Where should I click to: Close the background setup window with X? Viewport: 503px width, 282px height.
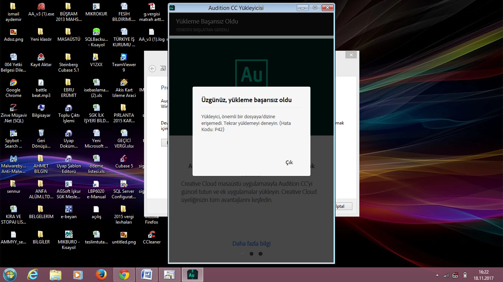(x=351, y=55)
